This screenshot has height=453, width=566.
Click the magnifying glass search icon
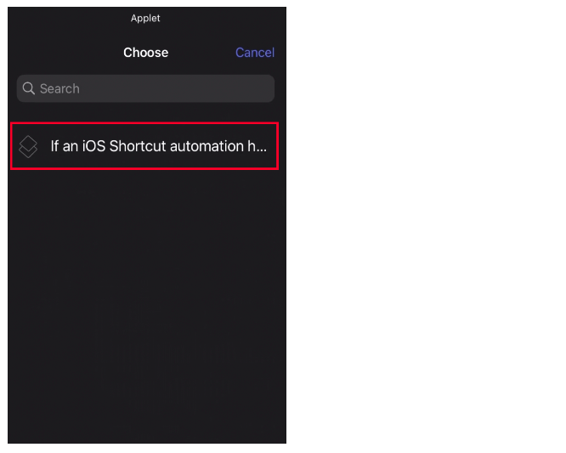(x=29, y=88)
